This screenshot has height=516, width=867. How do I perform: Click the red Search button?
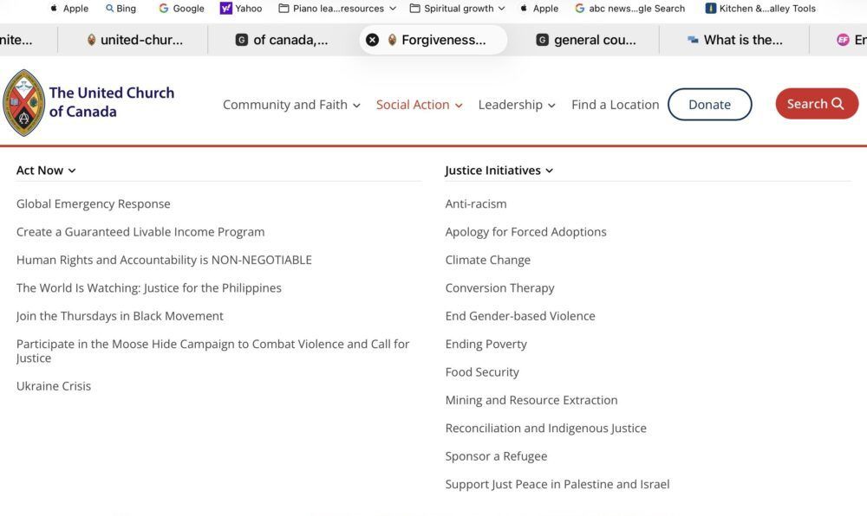[817, 104]
